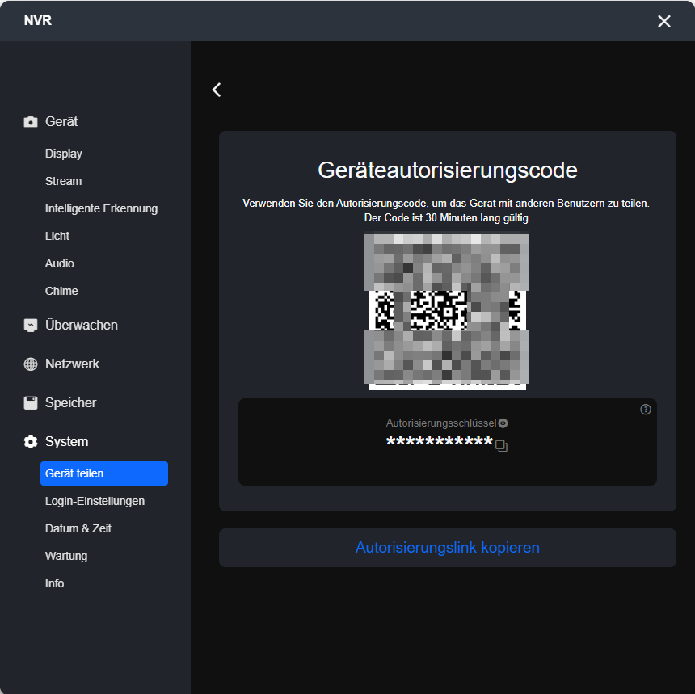The width and height of the screenshot is (695, 694).
Task: Open the Stream settings
Action: 63,181
